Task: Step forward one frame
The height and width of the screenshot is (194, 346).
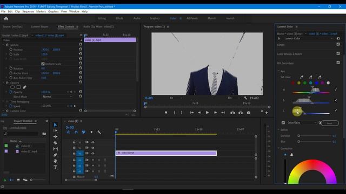Action: click(215, 113)
